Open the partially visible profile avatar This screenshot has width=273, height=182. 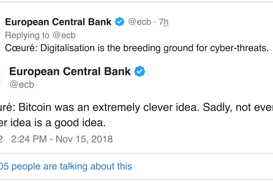(x=1, y=77)
